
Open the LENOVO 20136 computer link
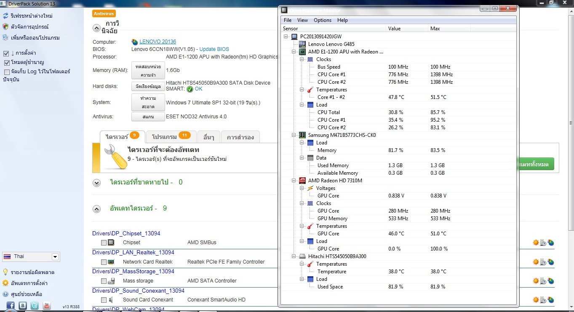pyautogui.click(x=158, y=42)
